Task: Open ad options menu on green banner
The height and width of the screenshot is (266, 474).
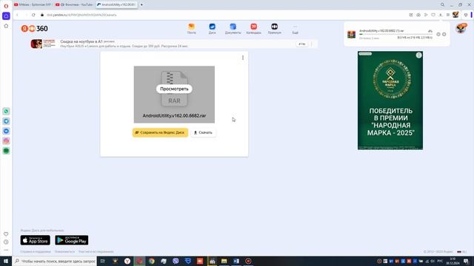Action: click(x=418, y=55)
